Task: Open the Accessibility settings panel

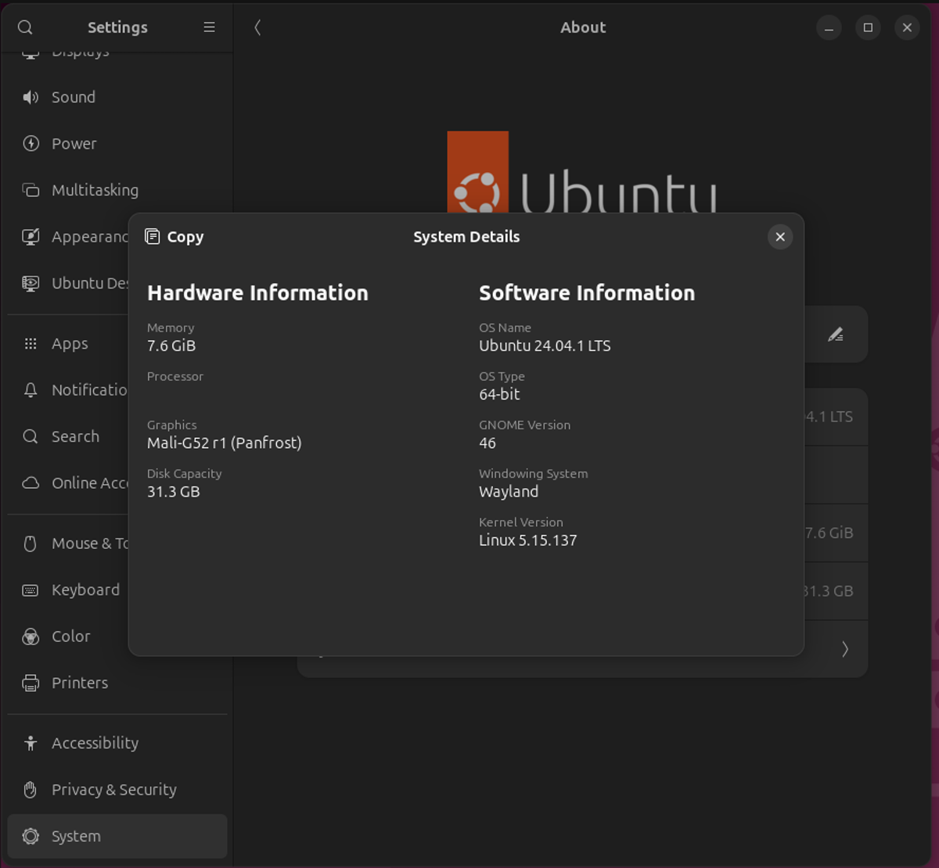Action: pyautogui.click(x=117, y=744)
